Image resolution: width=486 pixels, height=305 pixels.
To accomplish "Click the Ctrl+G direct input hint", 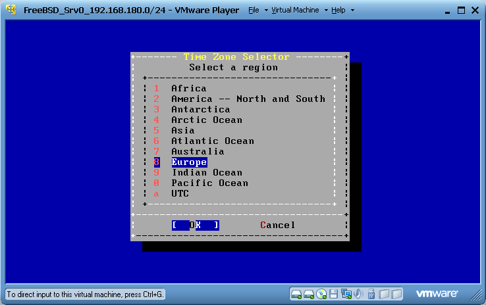I will [x=85, y=294].
